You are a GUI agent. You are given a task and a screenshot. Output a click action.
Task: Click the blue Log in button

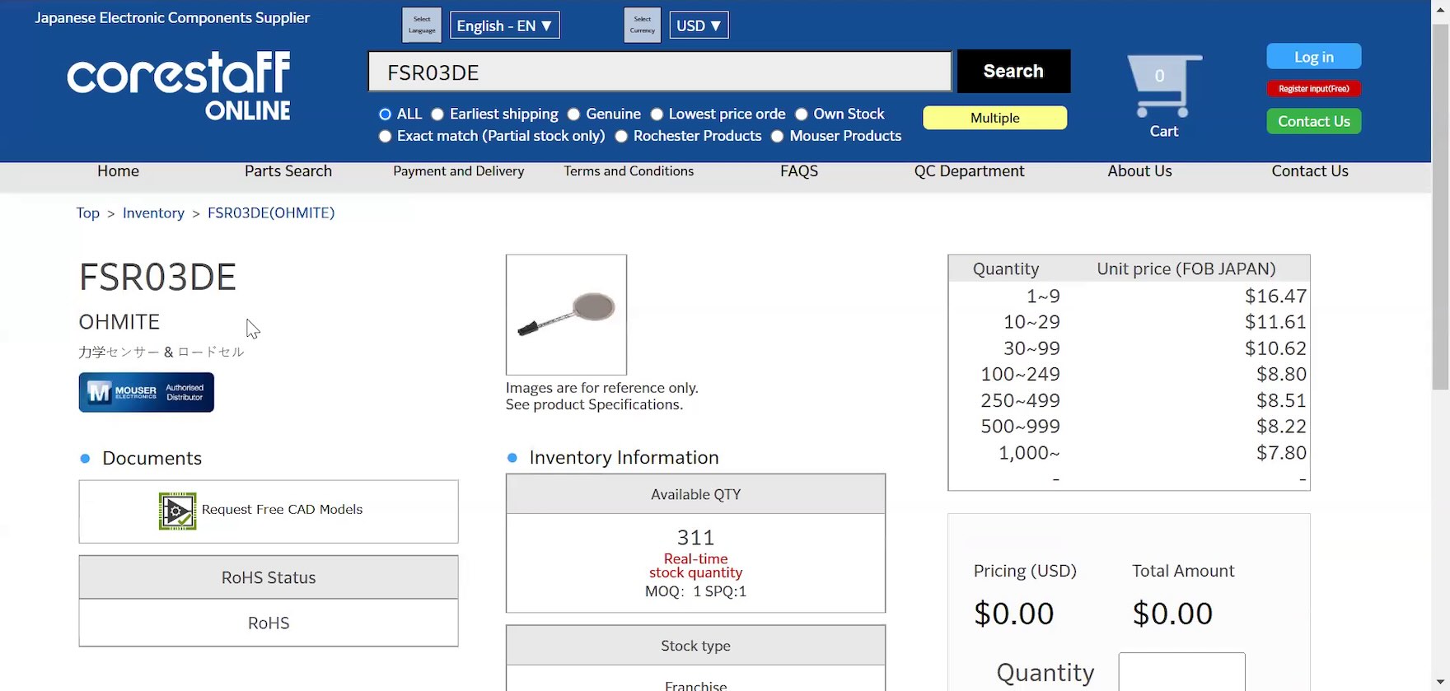click(1313, 57)
